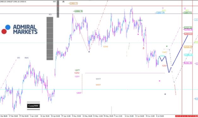Select the red 12331 price label
Image resolution: width=198 pixels, height=118 pixels.
[x=165, y=66]
